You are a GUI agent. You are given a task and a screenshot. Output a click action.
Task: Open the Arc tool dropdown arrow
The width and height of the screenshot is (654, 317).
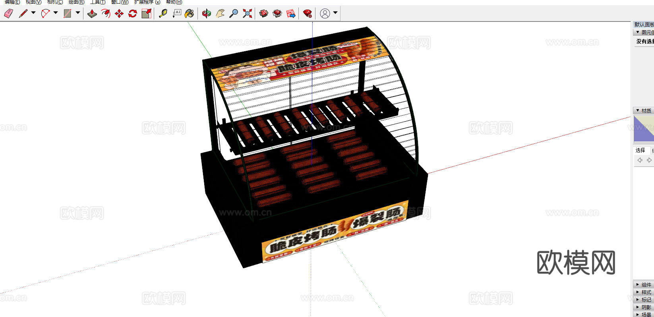pos(56,13)
